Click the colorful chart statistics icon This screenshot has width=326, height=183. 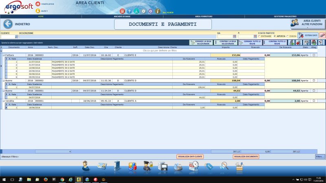(x=132, y=166)
